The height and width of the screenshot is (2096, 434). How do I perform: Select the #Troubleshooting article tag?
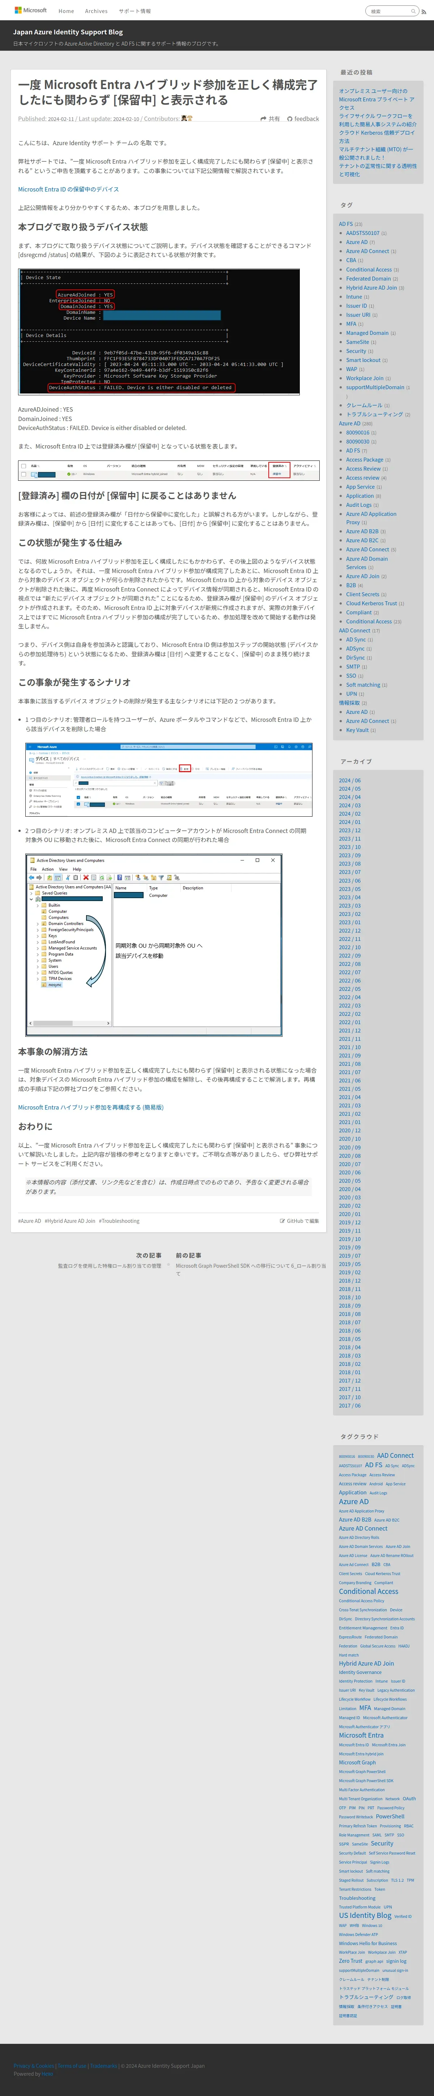click(x=119, y=1221)
